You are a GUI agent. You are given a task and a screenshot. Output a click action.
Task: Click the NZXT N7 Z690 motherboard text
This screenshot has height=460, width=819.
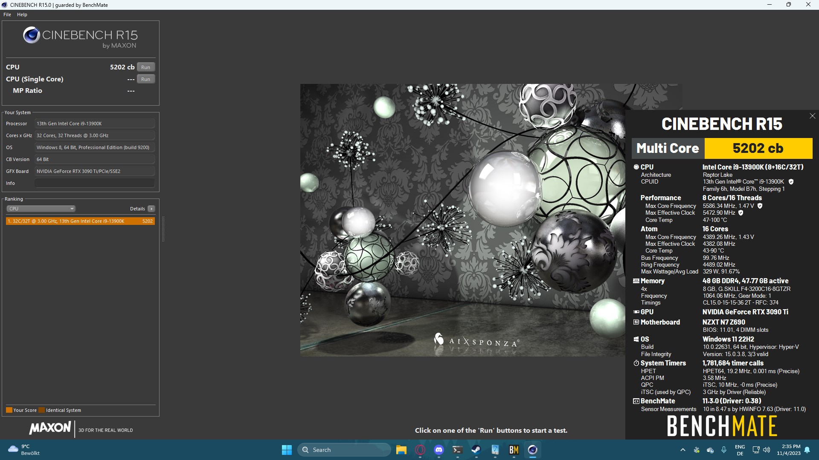[x=724, y=322]
